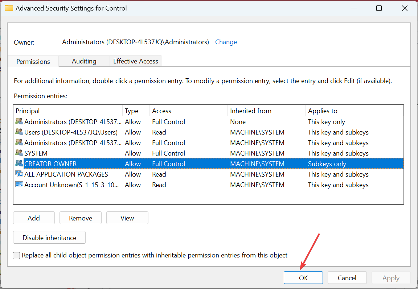
Task: Remove the selected permission entry
Action: (81, 218)
